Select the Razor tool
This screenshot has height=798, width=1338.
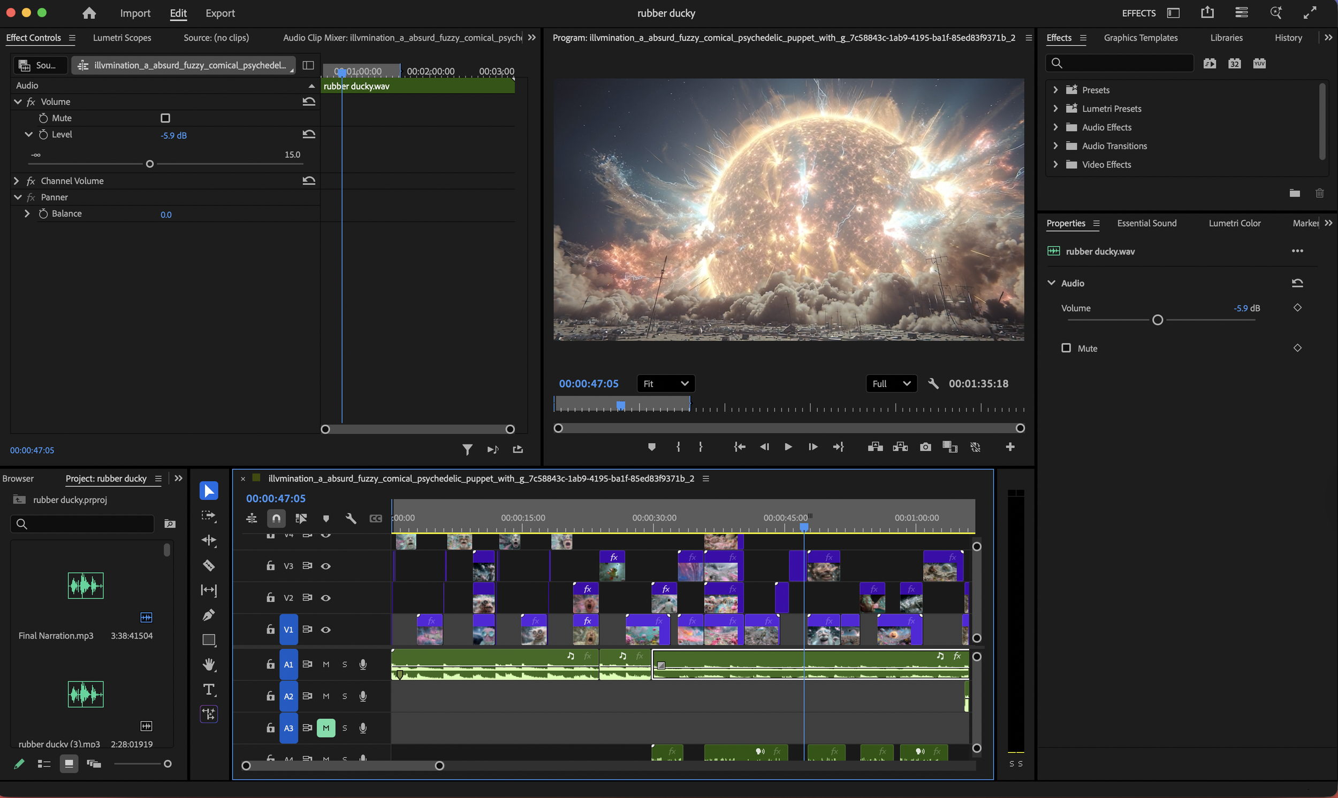coord(209,565)
